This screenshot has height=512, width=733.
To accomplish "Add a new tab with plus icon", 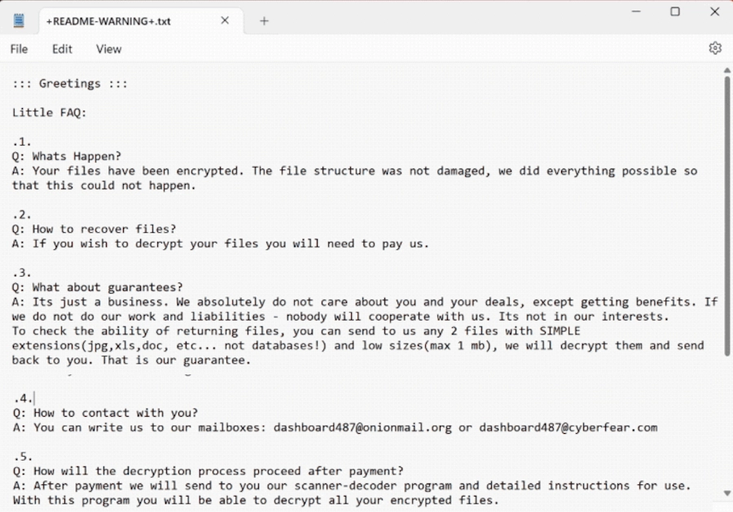I will (264, 20).
